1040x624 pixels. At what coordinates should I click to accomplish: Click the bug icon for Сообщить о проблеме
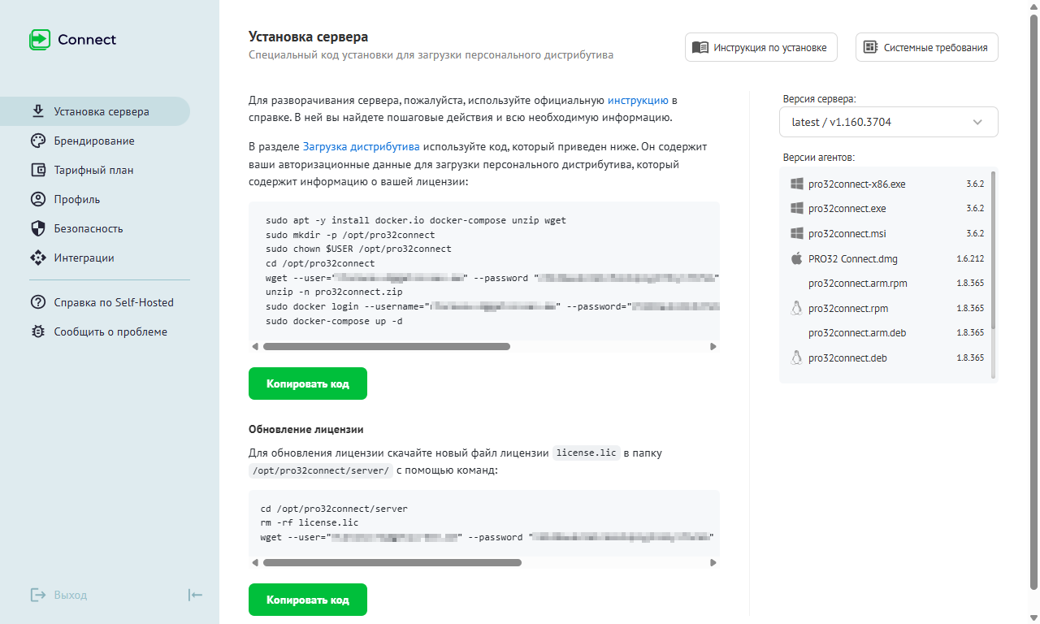37,331
